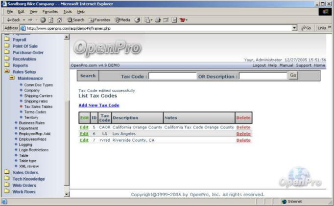Edit the CAOR tax code row
Screen dimensions: 334x206
pos(84,127)
